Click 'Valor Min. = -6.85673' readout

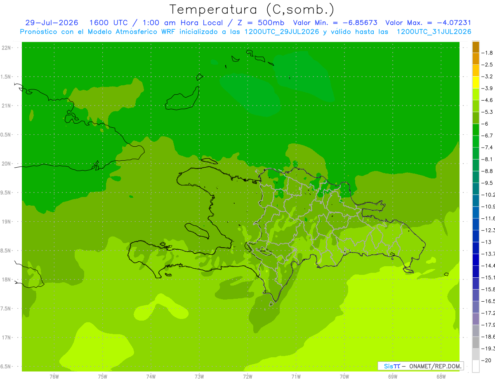pos(335,23)
